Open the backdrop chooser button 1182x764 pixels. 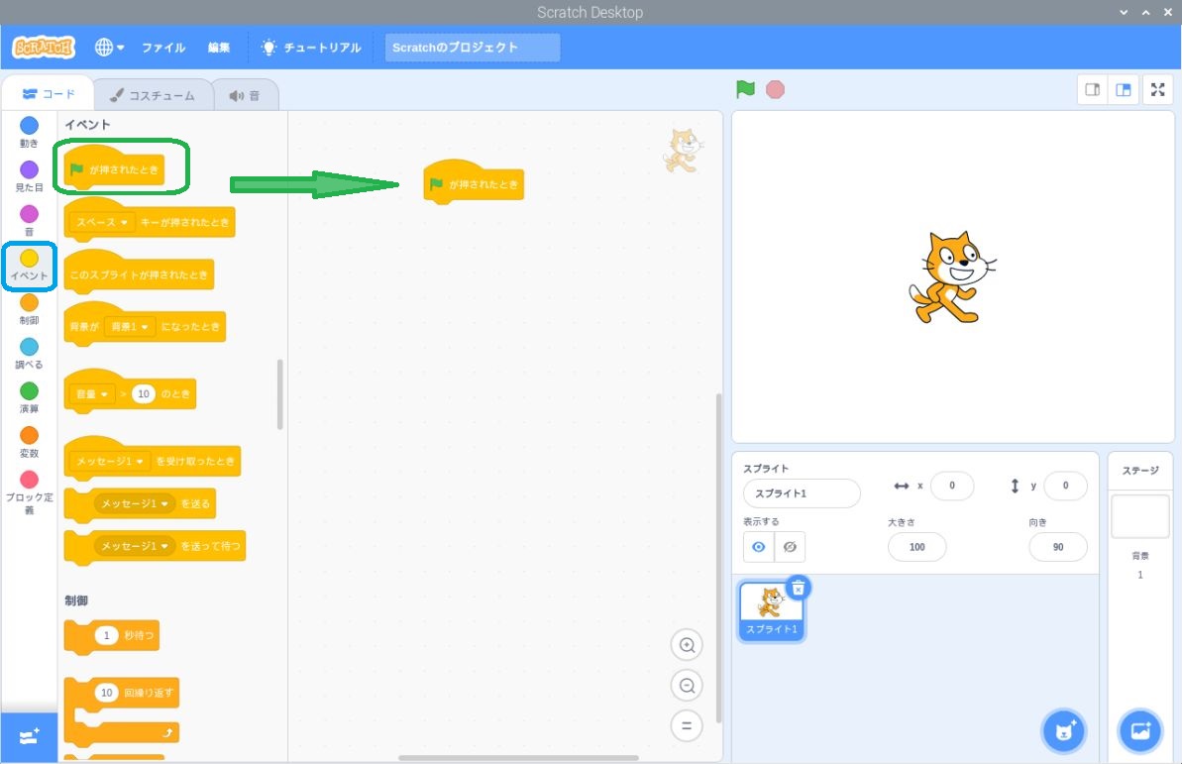pyautogui.click(x=1139, y=730)
